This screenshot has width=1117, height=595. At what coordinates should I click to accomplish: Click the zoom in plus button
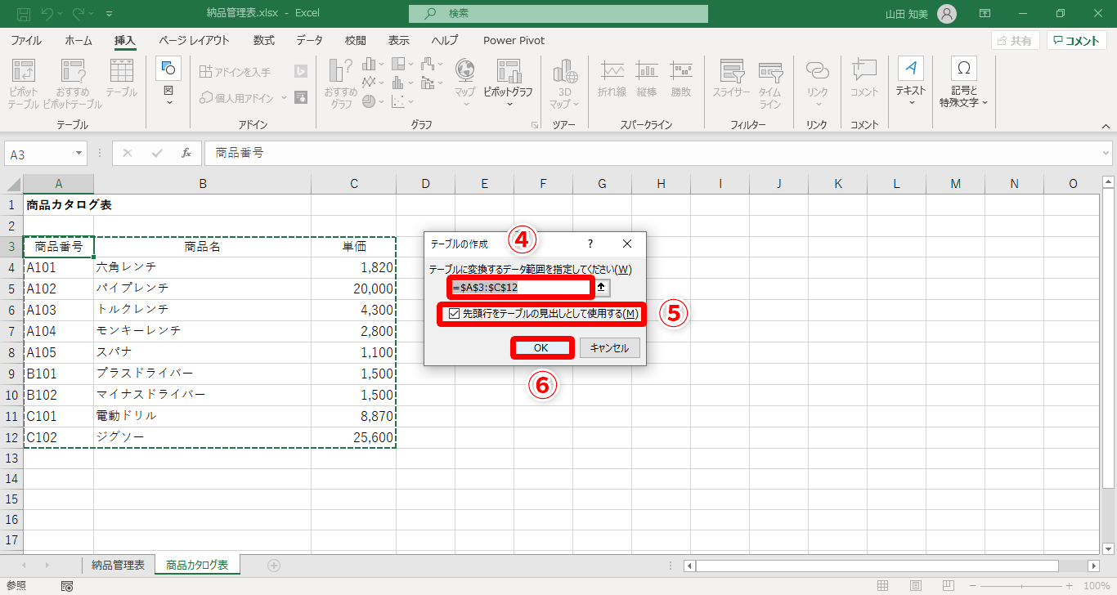point(1069,586)
